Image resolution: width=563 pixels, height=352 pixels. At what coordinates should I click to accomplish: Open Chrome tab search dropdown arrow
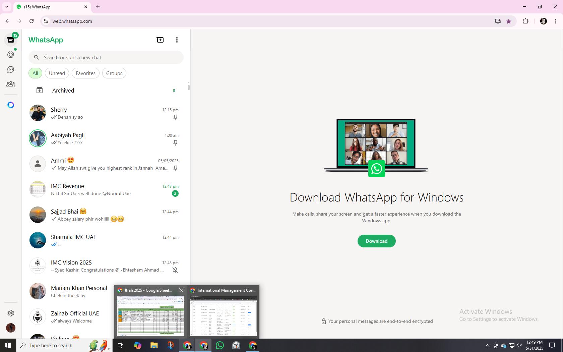[x=7, y=7]
